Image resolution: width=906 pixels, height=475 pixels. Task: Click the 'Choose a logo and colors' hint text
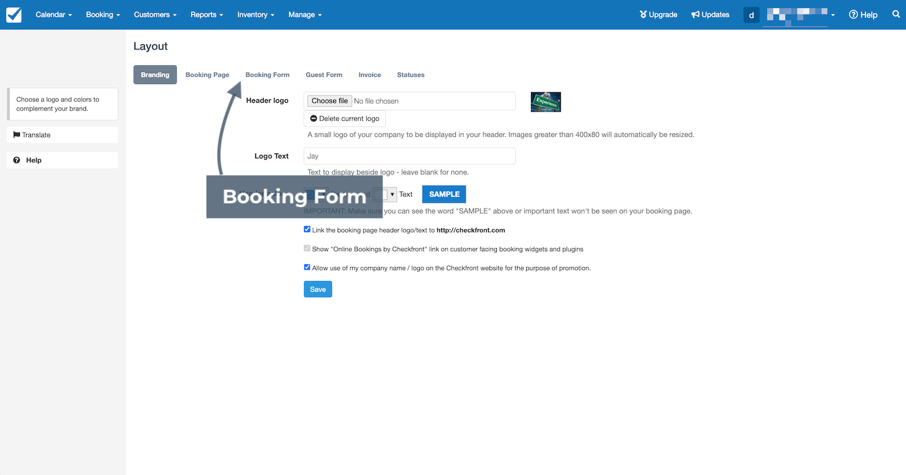click(58, 104)
